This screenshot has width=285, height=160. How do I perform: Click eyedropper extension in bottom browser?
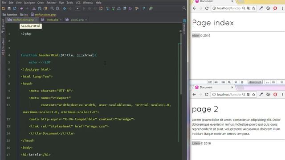[261, 94]
